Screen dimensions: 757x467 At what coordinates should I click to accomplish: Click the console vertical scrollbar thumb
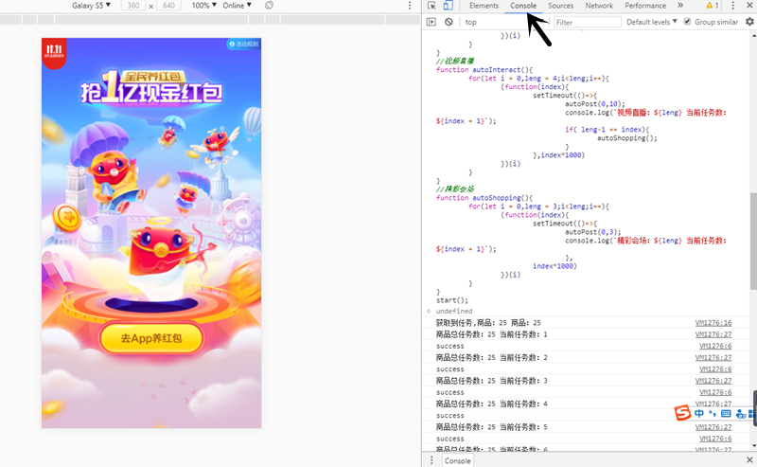(753, 241)
